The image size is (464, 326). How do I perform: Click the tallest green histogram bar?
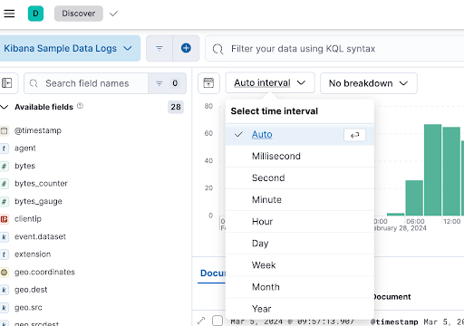432,169
